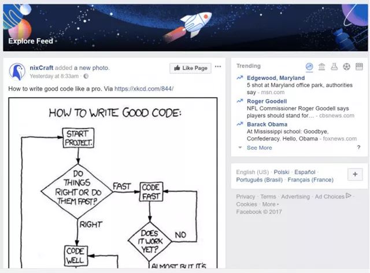Click the nixCraft page name
Screen dimensions: 370x273
pyautogui.click(x=41, y=68)
